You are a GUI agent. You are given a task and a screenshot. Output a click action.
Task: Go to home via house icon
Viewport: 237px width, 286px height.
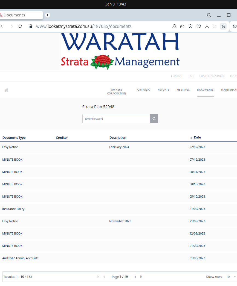click(x=6, y=90)
